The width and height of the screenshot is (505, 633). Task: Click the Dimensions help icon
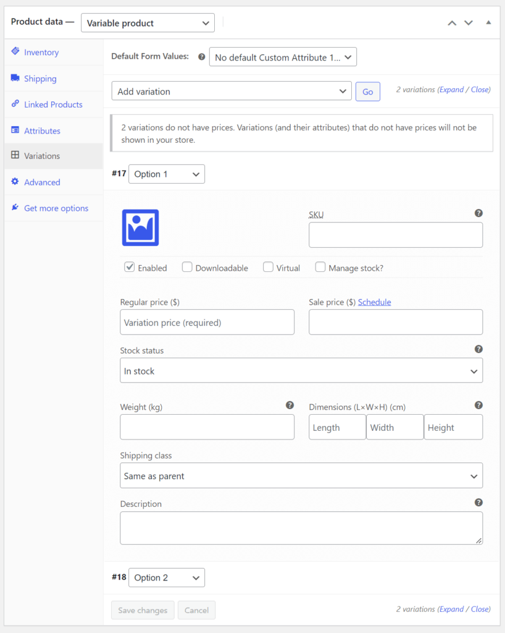[478, 405]
